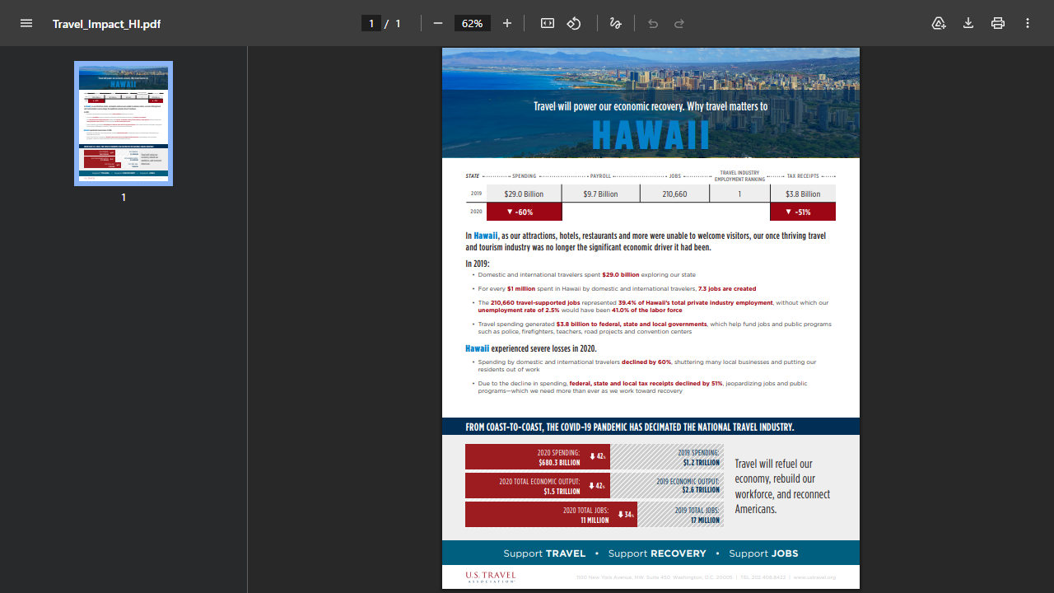Edit the current page number field
Screen dimensions: 1054x593
pos(371,23)
